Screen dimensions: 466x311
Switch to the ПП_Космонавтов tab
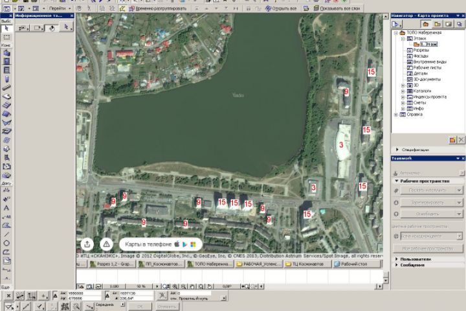(x=162, y=264)
